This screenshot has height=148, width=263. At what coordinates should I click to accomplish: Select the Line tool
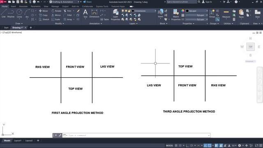pyautogui.click(x=4, y=14)
